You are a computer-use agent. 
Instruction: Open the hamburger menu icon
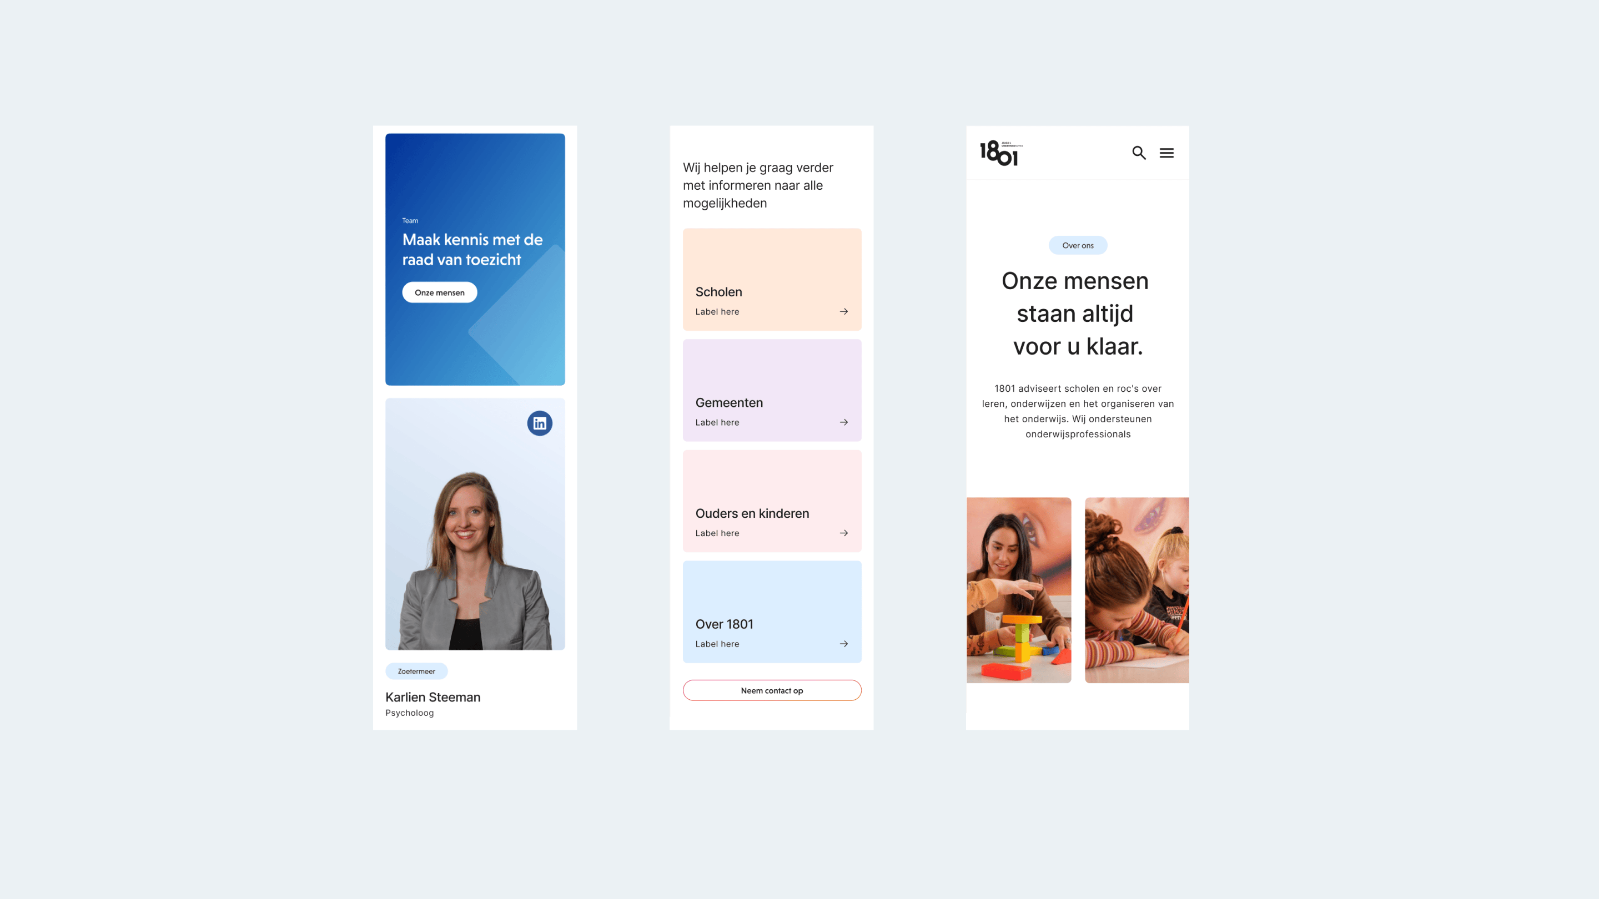pyautogui.click(x=1168, y=153)
